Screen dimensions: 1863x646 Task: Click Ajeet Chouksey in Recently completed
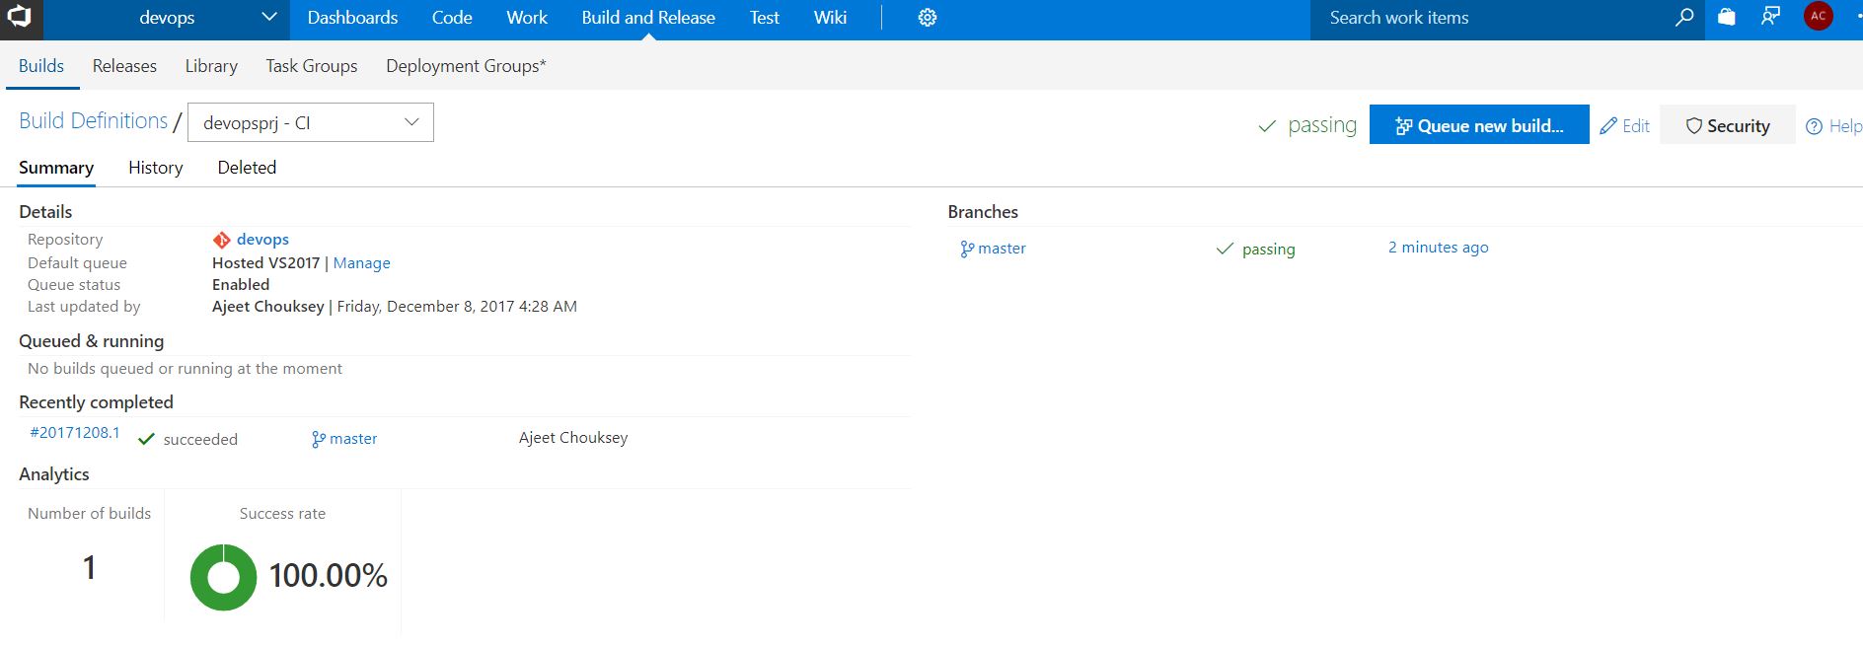573,438
